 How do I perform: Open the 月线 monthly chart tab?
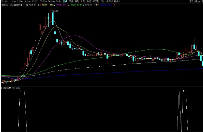[x=77, y=1]
